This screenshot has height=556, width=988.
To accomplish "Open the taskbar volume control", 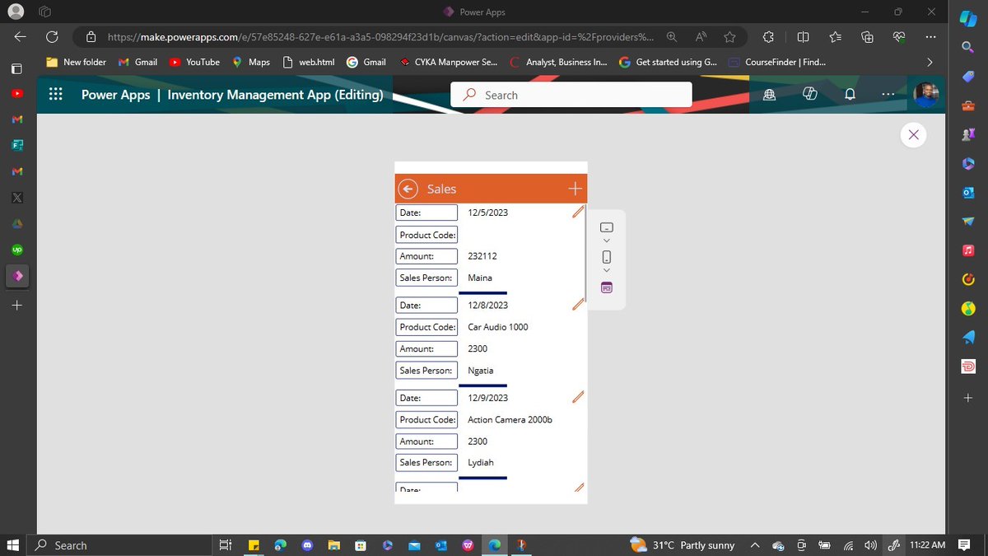I will point(870,545).
